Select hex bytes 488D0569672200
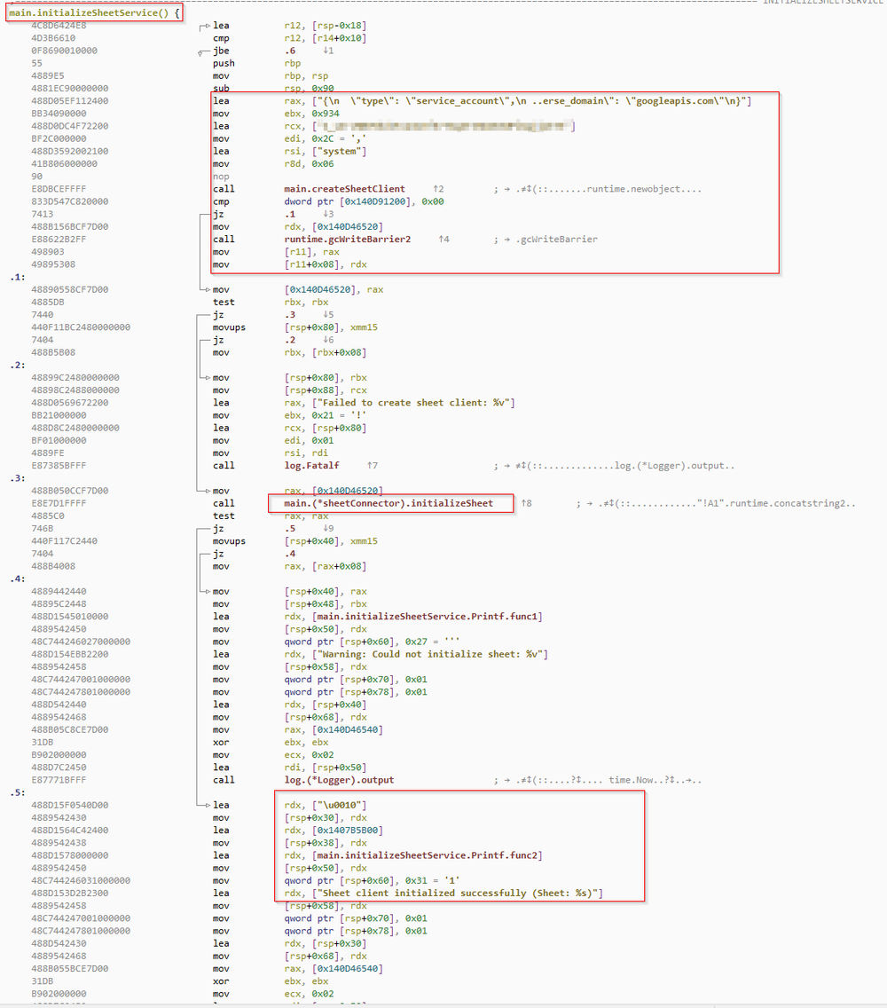887x1008 pixels. click(x=69, y=403)
